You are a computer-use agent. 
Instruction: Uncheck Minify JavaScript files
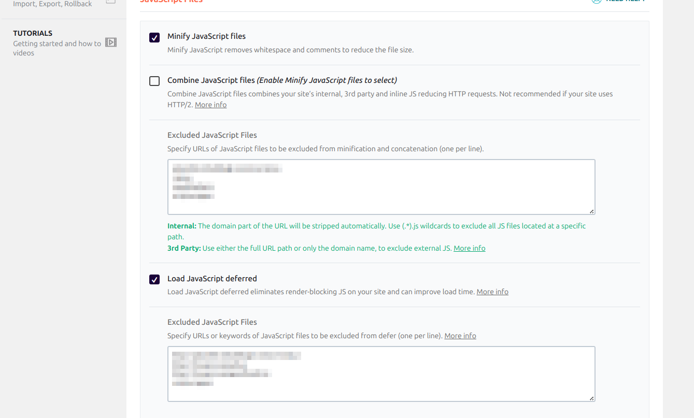(x=154, y=37)
